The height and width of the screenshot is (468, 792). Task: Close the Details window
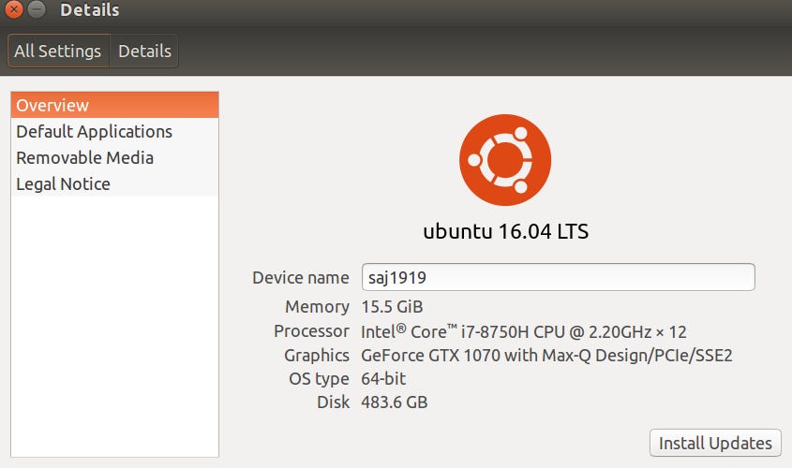pos(14,10)
